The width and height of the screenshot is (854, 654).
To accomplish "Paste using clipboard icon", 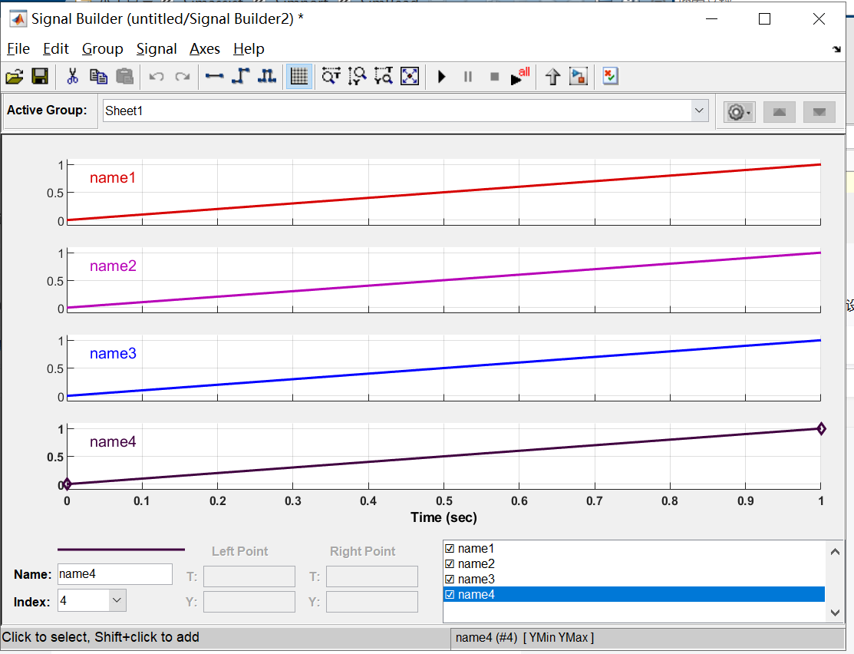I will tap(125, 76).
